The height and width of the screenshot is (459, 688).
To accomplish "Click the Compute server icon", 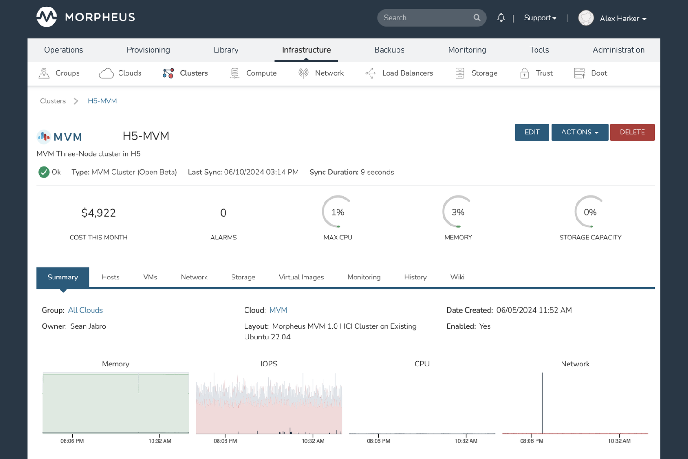I will click(x=235, y=73).
